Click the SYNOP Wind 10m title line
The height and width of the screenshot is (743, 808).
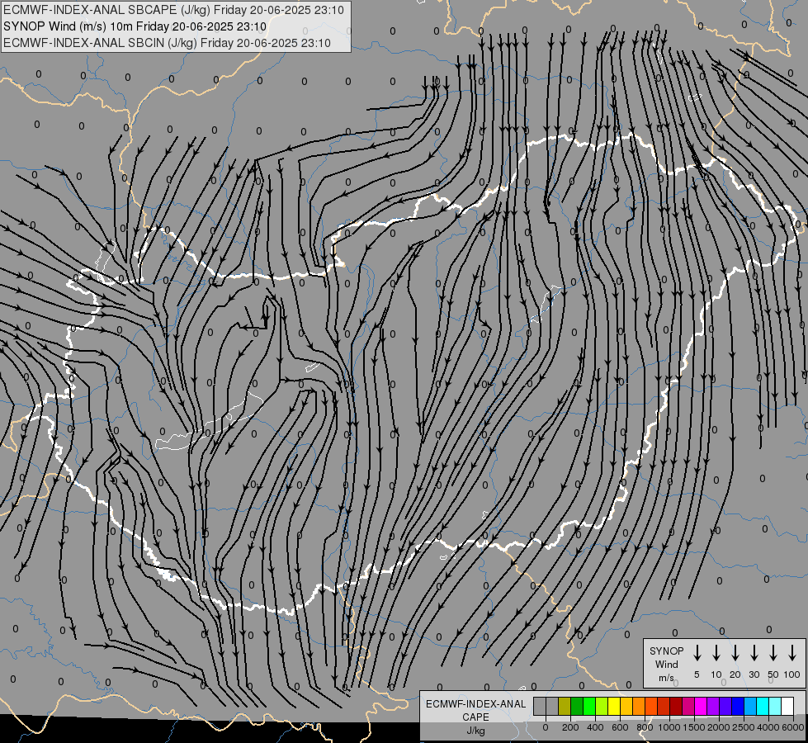pyautogui.click(x=135, y=26)
